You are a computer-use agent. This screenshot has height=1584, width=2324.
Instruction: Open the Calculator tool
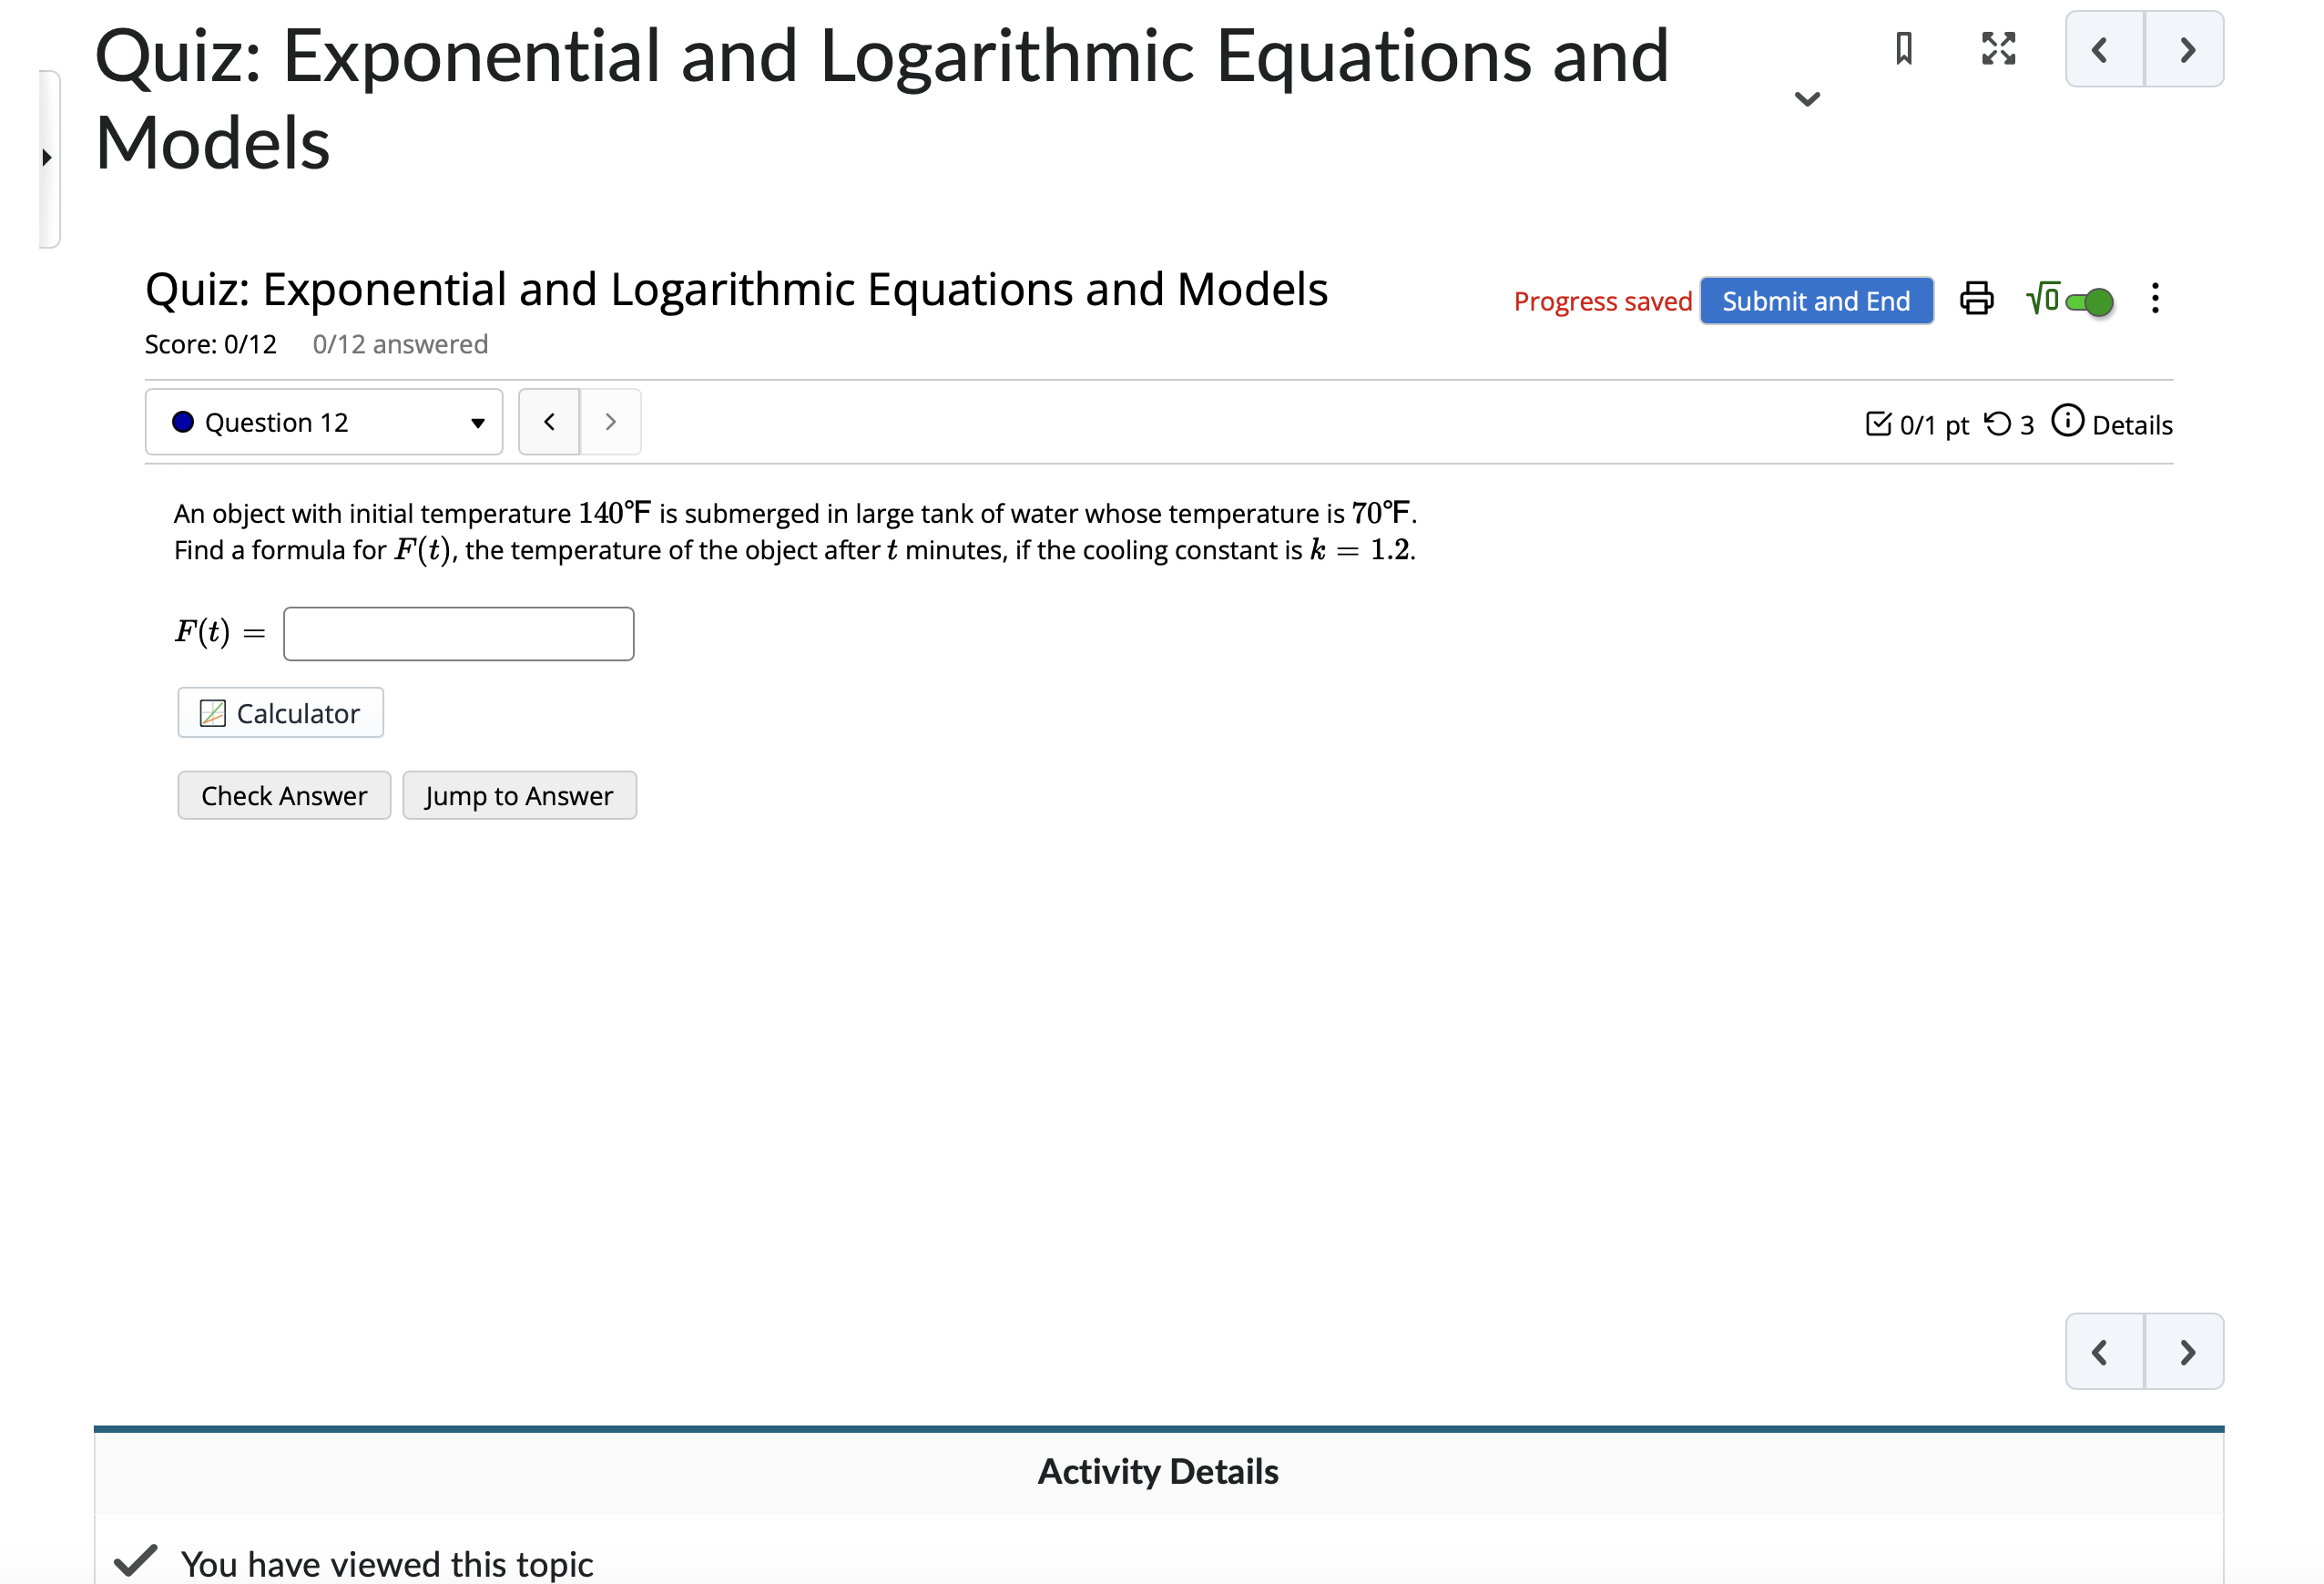point(280,713)
